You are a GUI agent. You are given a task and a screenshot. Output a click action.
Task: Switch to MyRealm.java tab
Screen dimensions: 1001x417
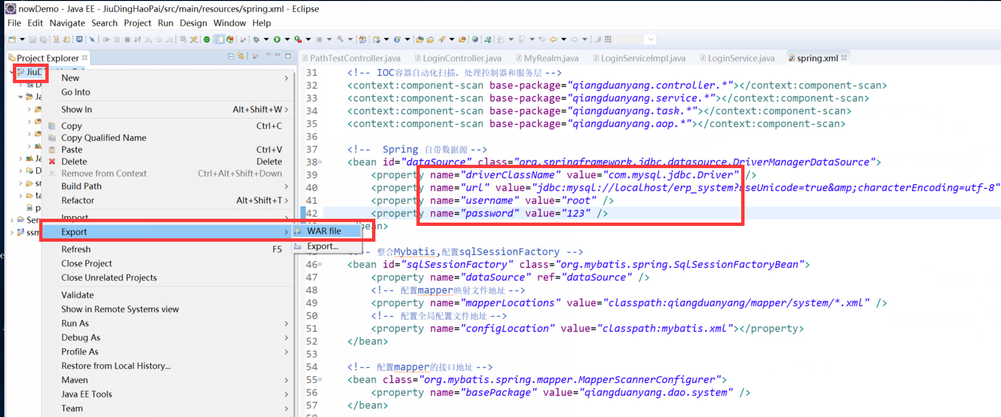[x=547, y=58]
